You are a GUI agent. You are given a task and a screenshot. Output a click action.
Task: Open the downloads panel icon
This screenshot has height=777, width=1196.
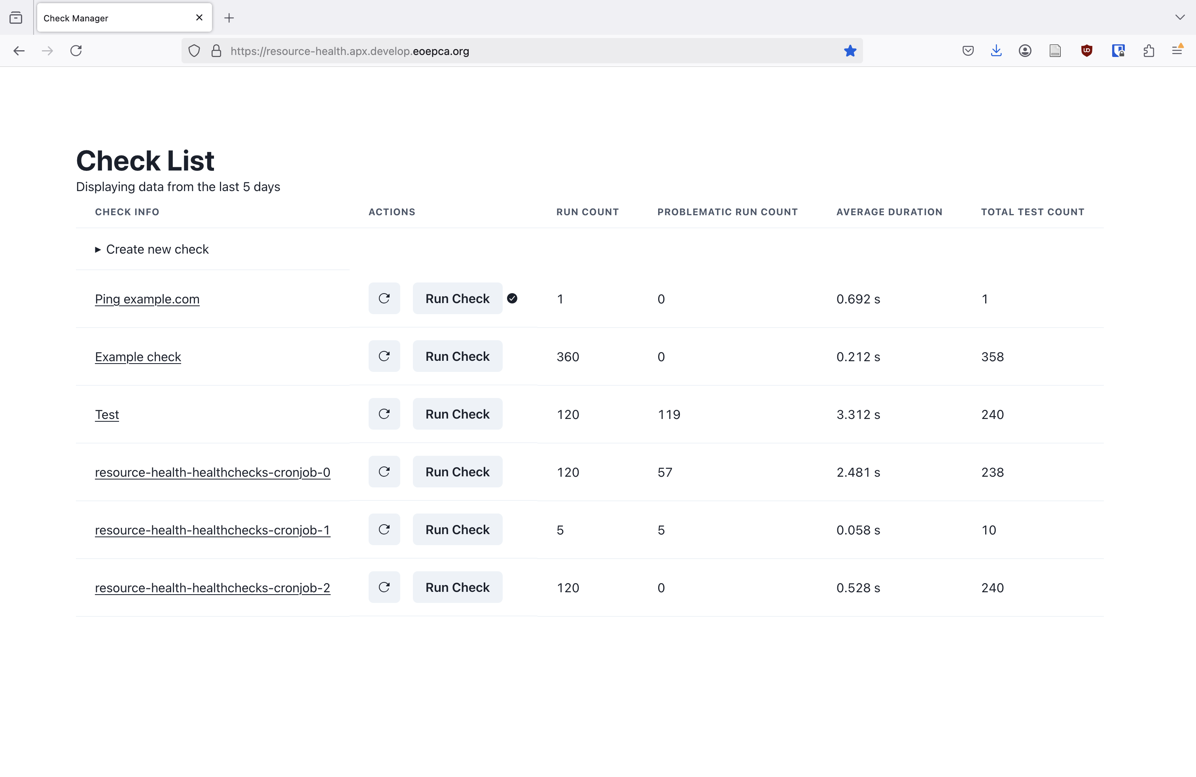pyautogui.click(x=996, y=51)
